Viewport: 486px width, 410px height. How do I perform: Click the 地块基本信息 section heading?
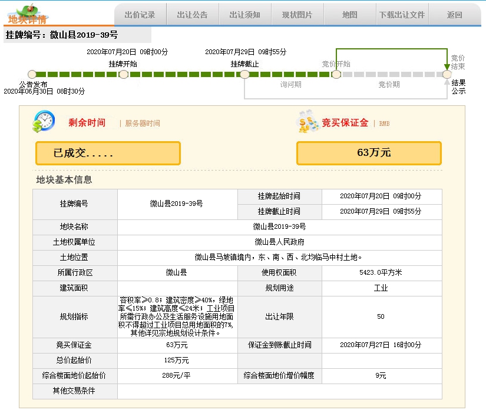pyautogui.click(x=64, y=180)
